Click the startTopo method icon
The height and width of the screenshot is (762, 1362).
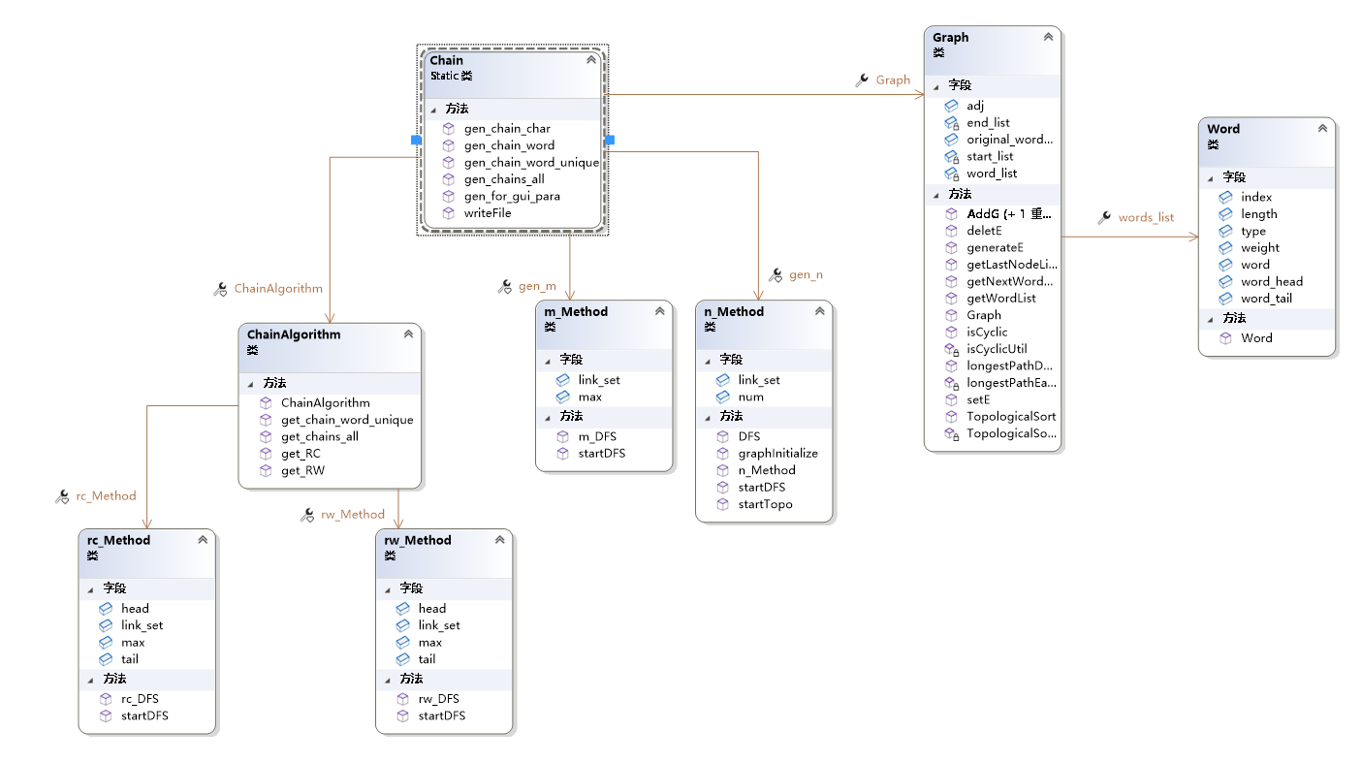pyautogui.click(x=722, y=504)
